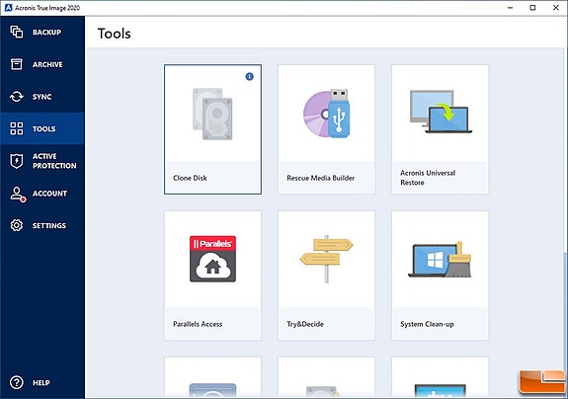Select the Tools sidebar item
The height and width of the screenshot is (399, 568).
42,128
